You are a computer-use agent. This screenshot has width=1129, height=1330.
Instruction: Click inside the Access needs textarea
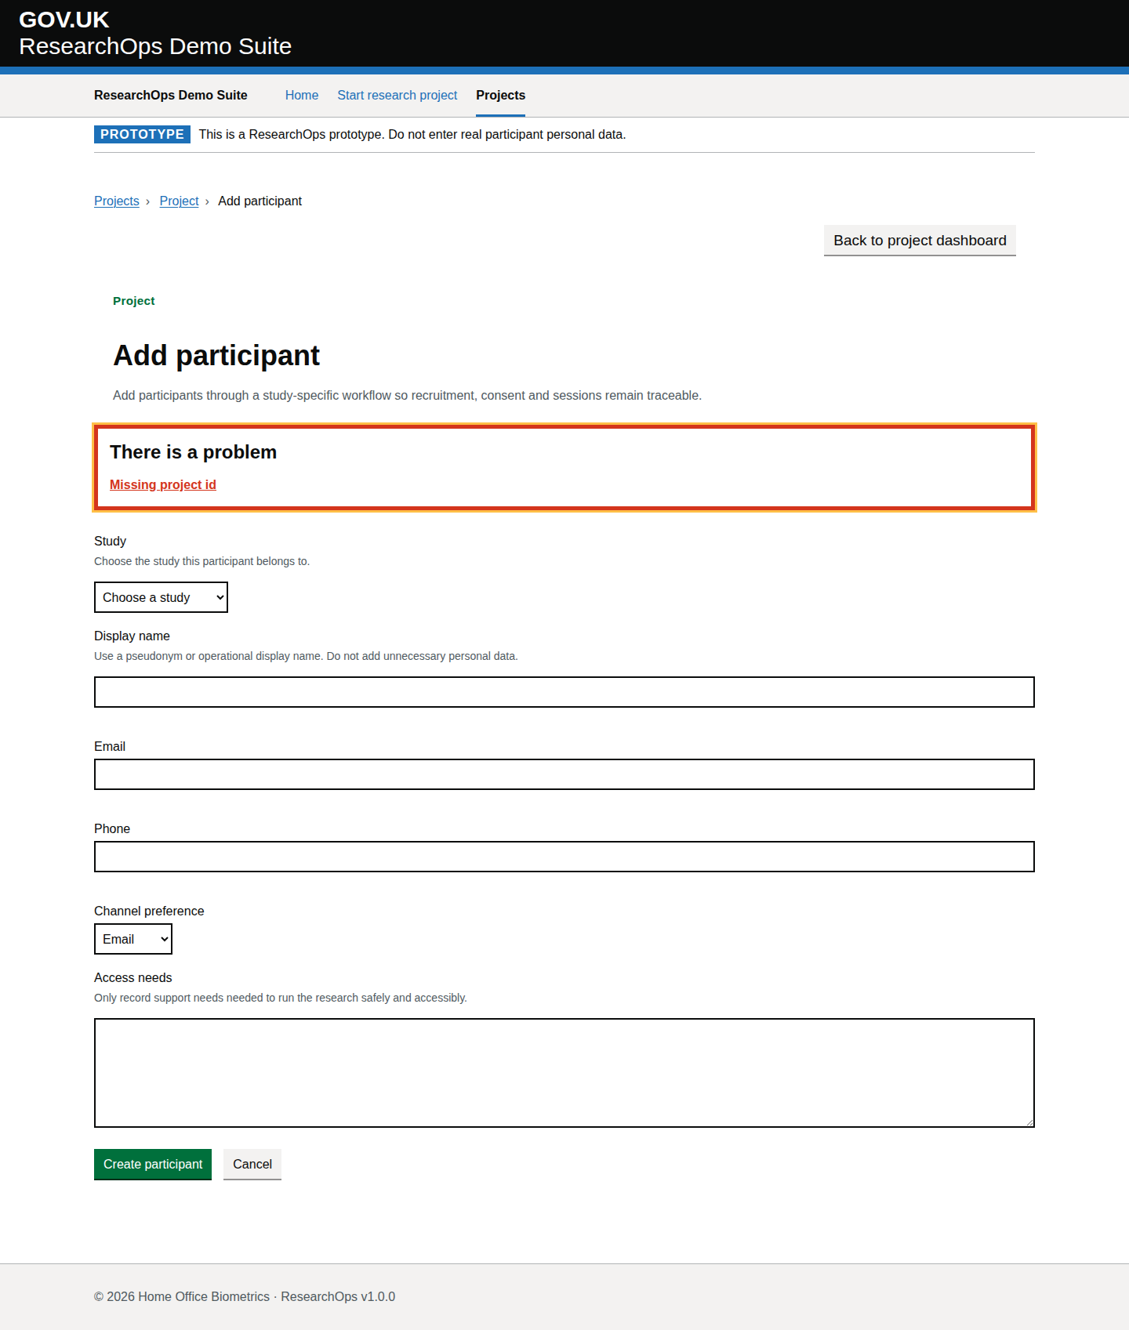(564, 1073)
